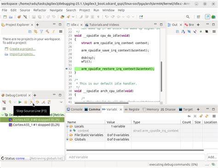Select the rightmost perspective icon in toolbar

click(x=213, y=17)
